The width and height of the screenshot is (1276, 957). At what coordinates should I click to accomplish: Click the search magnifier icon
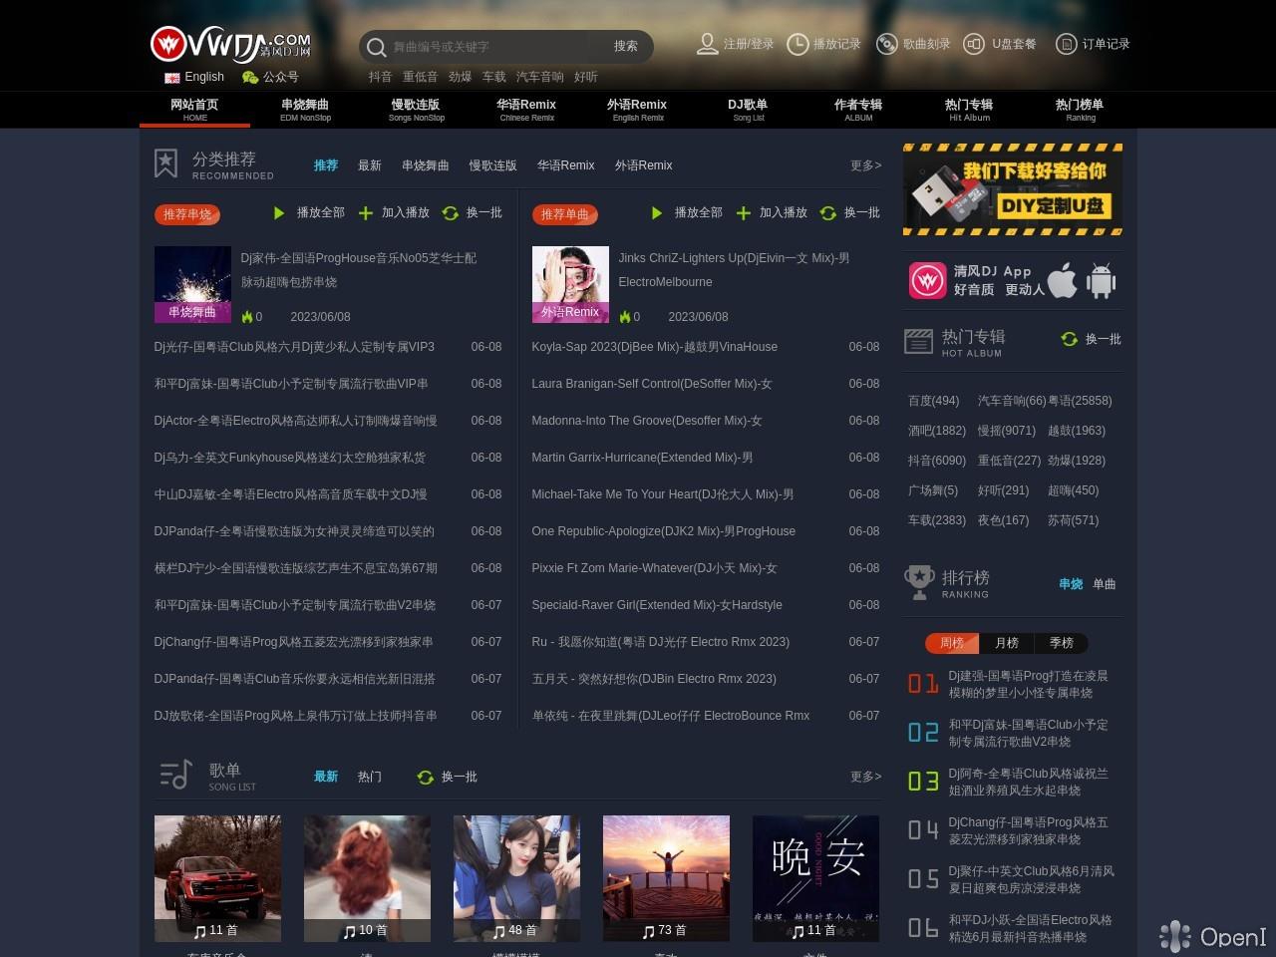[376, 47]
